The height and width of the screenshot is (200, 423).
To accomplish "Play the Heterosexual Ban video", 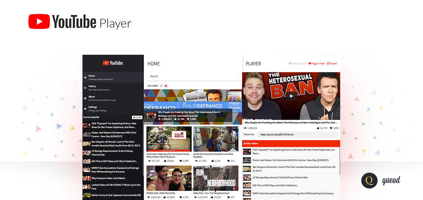I will 291,96.
